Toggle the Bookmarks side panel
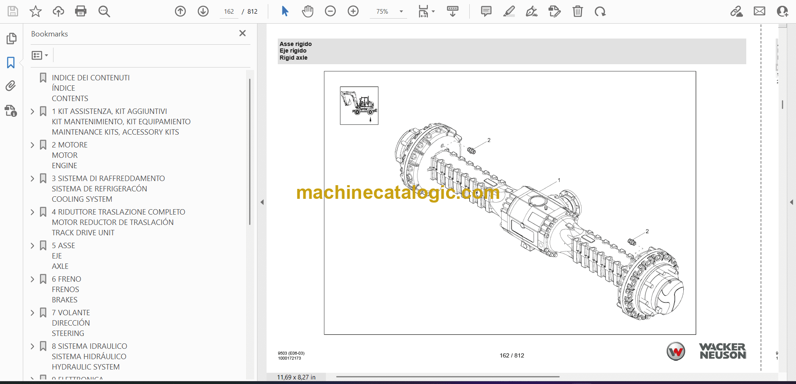 click(11, 63)
